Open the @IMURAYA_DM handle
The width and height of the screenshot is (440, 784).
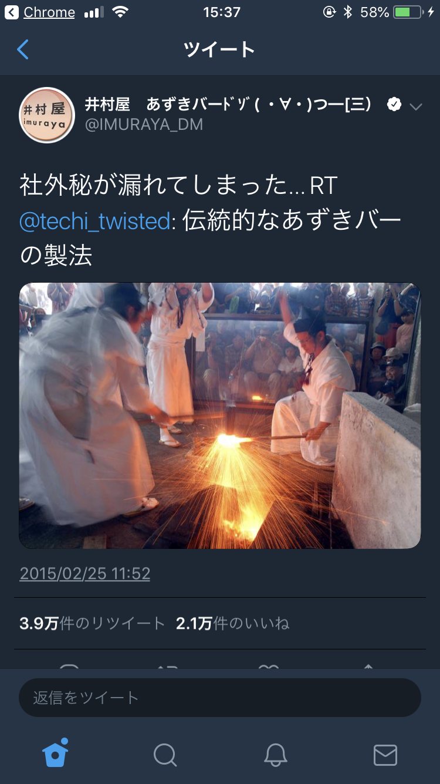[x=144, y=125]
